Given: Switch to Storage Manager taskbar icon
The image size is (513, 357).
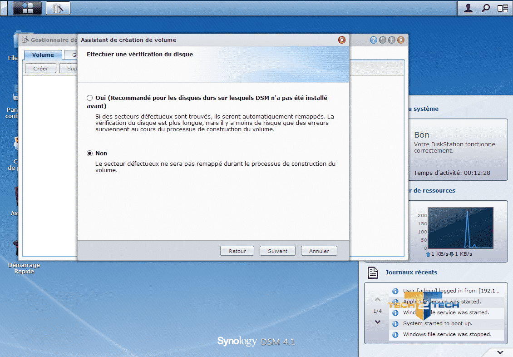Looking at the screenshot, I should 58,8.
